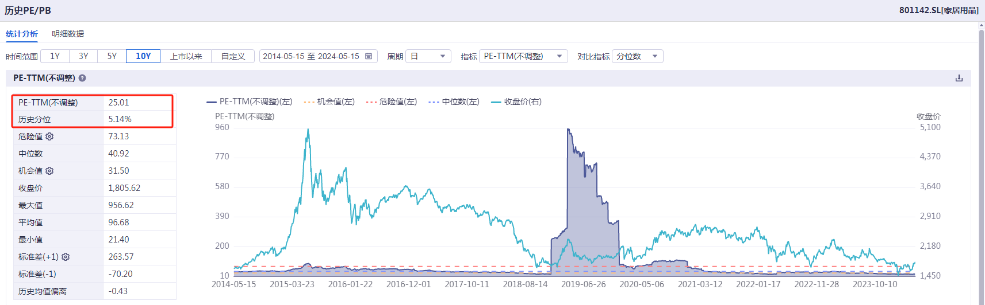
Task: Click the date range field 2014-05-15 至 2024-05-15
Action: (311, 56)
